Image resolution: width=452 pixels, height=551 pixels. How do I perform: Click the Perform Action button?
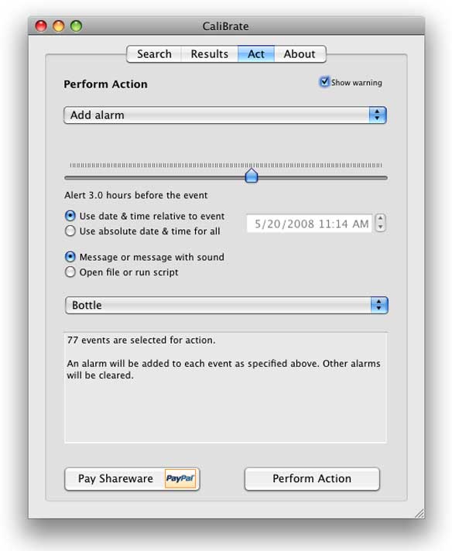point(312,478)
